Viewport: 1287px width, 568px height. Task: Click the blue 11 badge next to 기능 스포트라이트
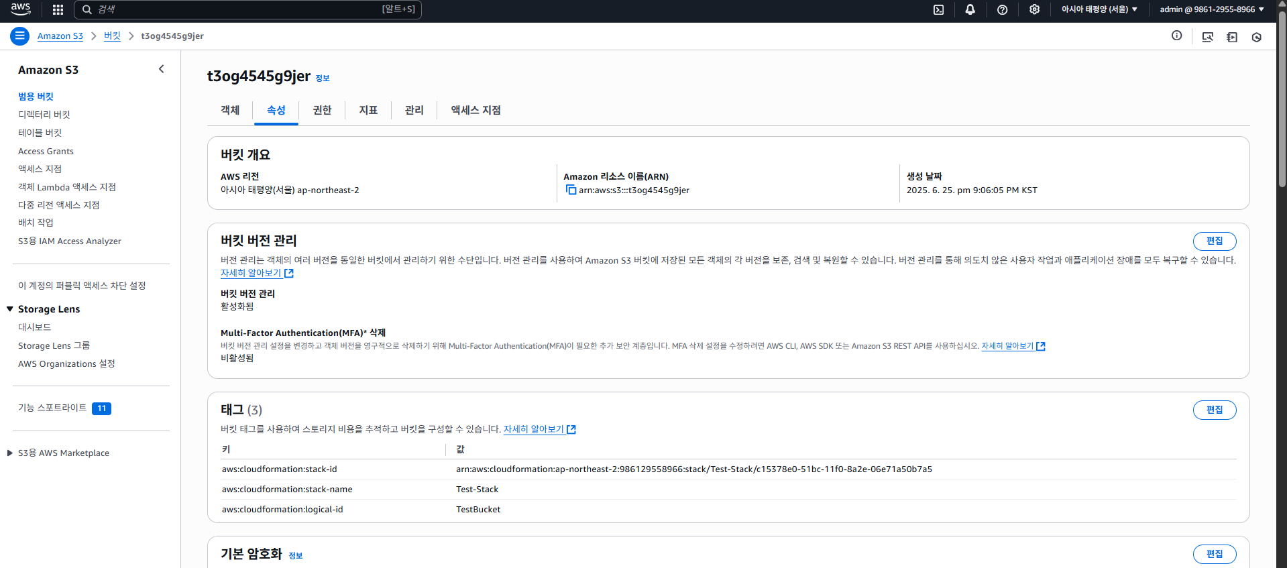click(x=101, y=408)
